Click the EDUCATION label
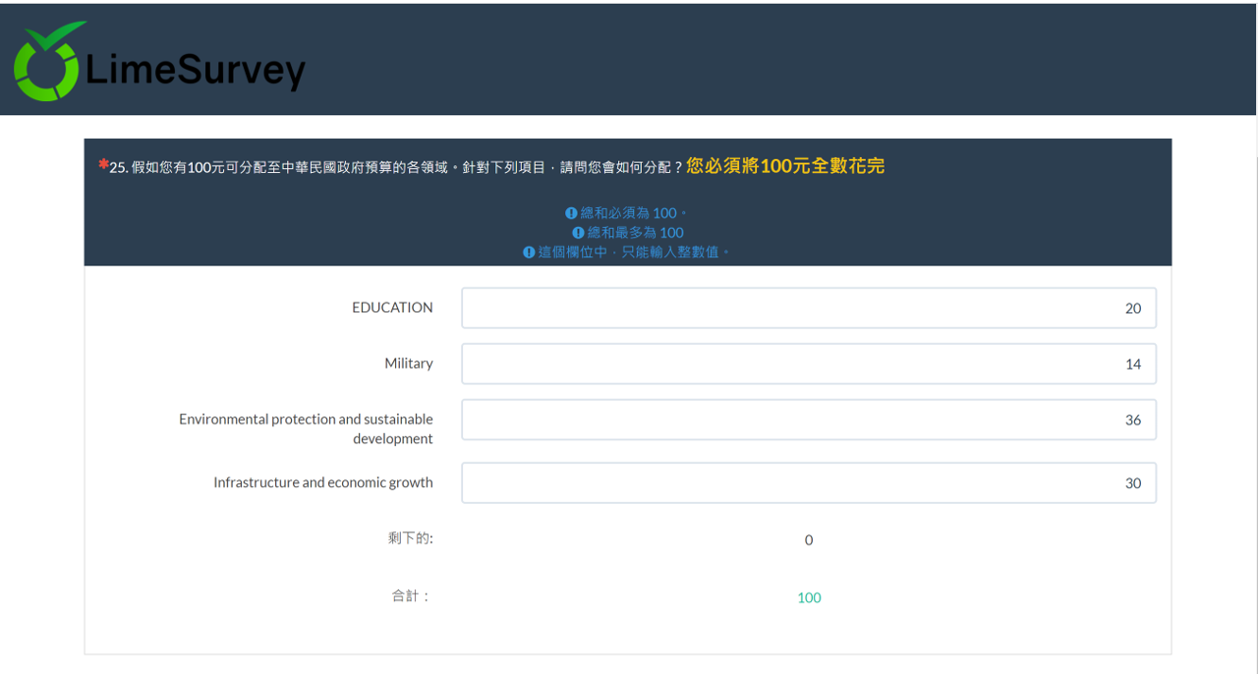This screenshot has width=1258, height=674. click(x=392, y=308)
